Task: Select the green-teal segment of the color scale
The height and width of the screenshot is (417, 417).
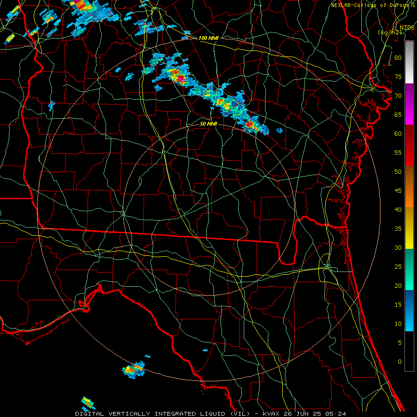Action: (x=409, y=269)
